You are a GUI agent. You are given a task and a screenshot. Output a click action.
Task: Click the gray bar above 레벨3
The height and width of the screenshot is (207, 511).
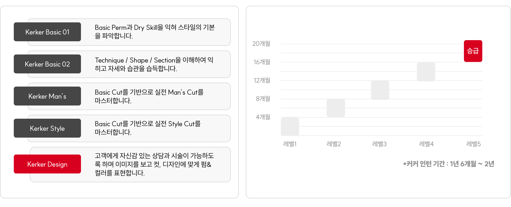pyautogui.click(x=380, y=90)
